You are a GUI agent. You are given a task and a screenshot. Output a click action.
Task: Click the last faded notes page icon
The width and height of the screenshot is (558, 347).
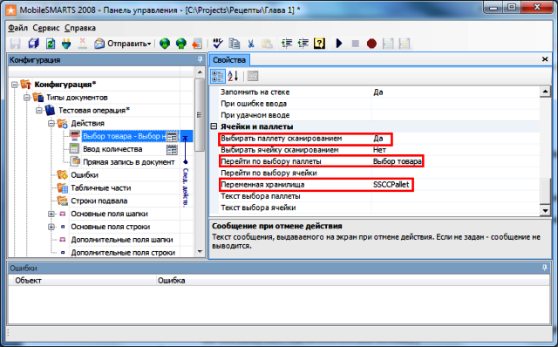tap(405, 44)
